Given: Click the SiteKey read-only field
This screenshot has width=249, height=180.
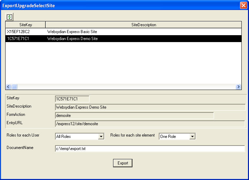Looking at the screenshot, I should point(72,99).
